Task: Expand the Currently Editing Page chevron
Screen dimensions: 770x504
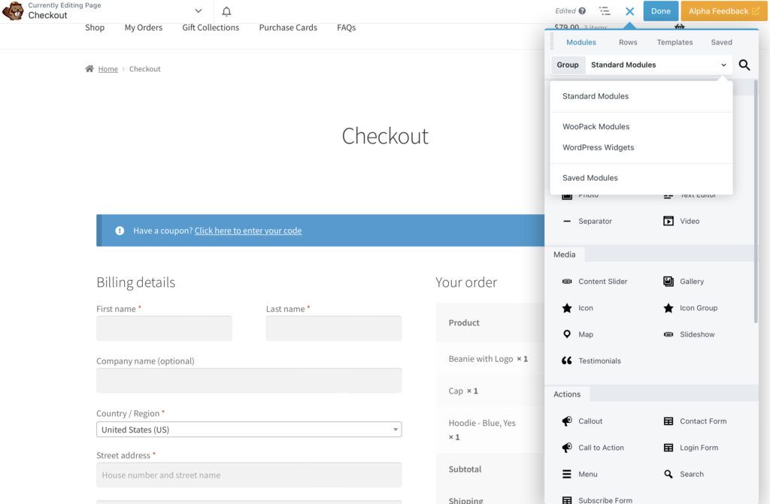Action: pos(199,11)
